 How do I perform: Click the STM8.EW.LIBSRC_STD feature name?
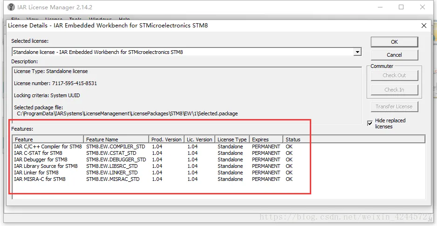point(112,166)
